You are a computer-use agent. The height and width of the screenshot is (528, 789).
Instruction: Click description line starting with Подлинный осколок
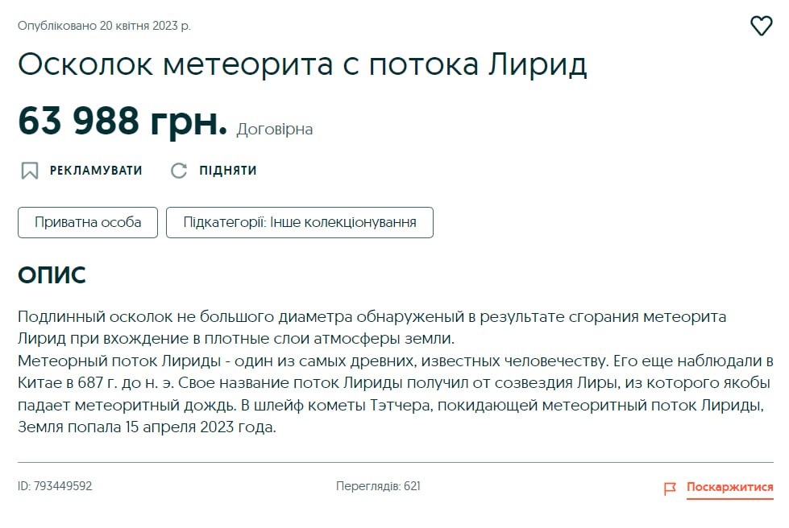(x=372, y=316)
